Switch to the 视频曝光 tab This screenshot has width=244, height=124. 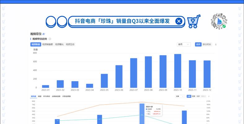(60, 44)
